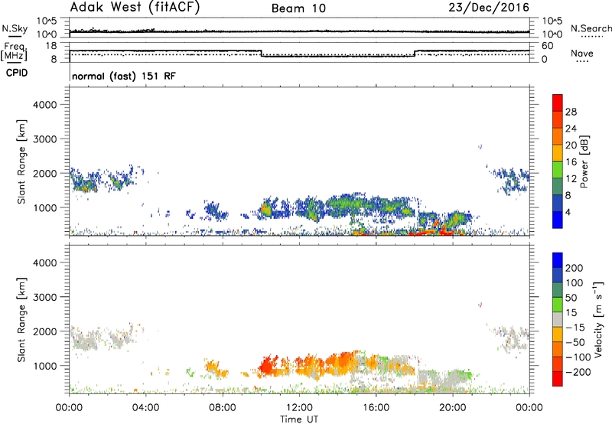Click the '12:00' time axis tick label
Image resolution: width=612 pixels, height=424 pixels.
pyautogui.click(x=299, y=408)
